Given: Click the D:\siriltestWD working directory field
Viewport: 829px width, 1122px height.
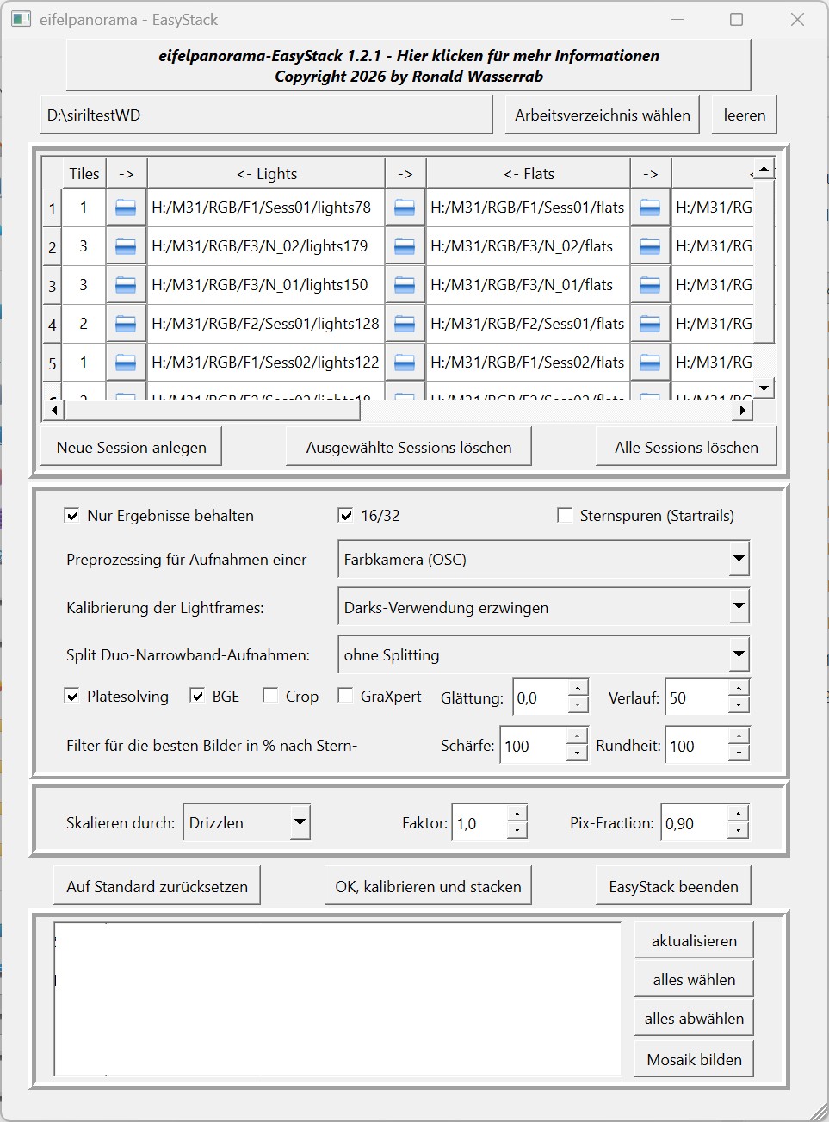Looking at the screenshot, I should [266, 115].
